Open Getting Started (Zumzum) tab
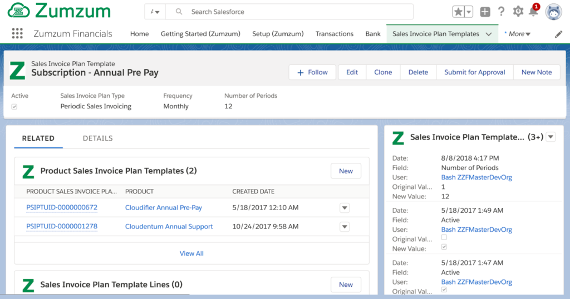570x299 pixels. click(200, 34)
